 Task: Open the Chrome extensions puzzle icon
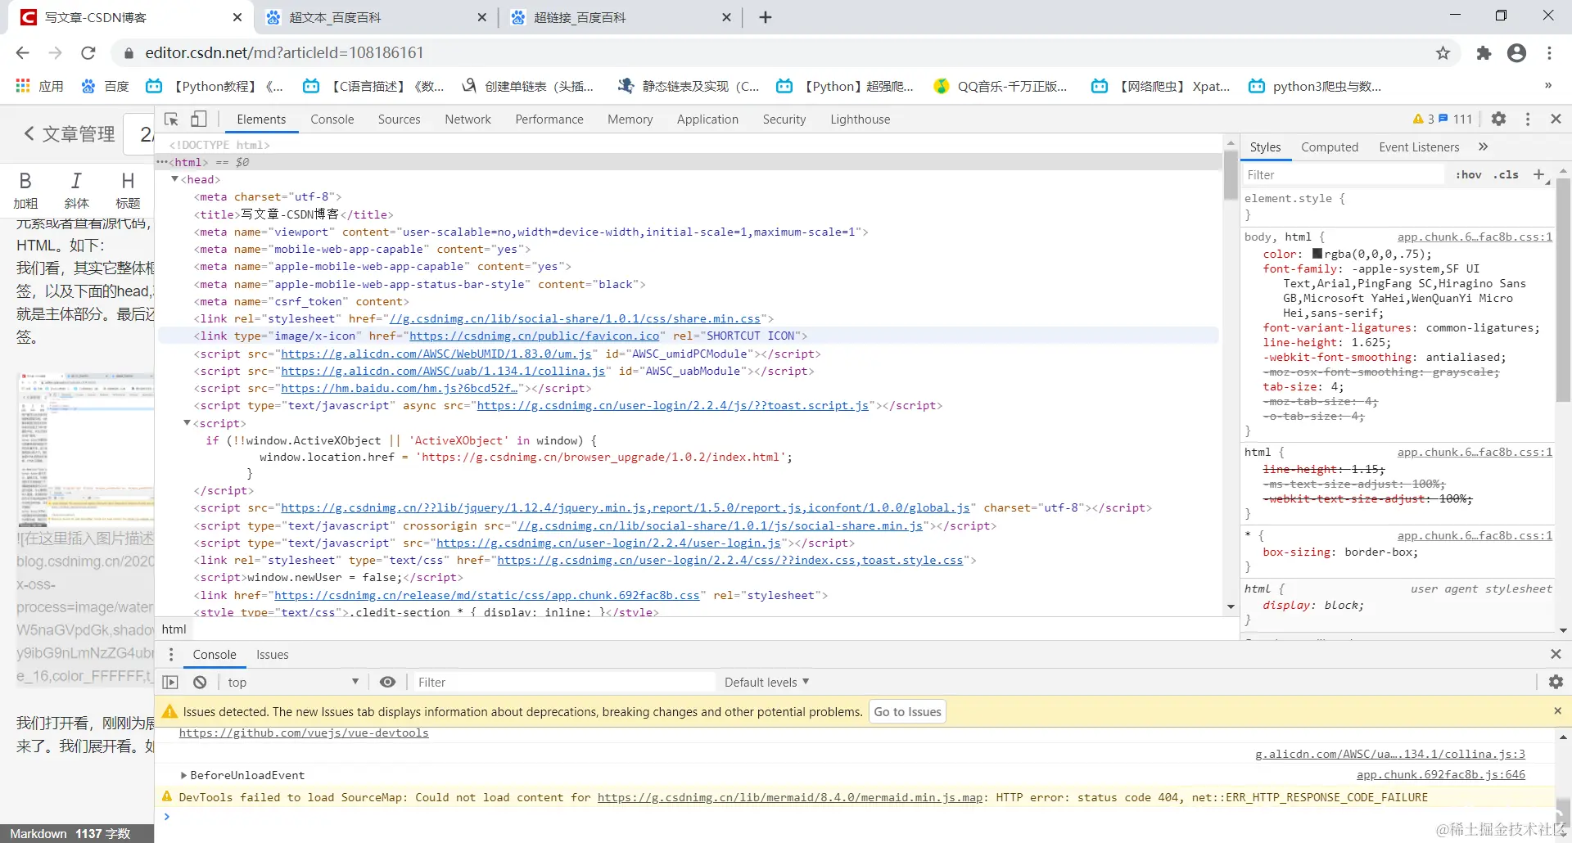tap(1484, 53)
